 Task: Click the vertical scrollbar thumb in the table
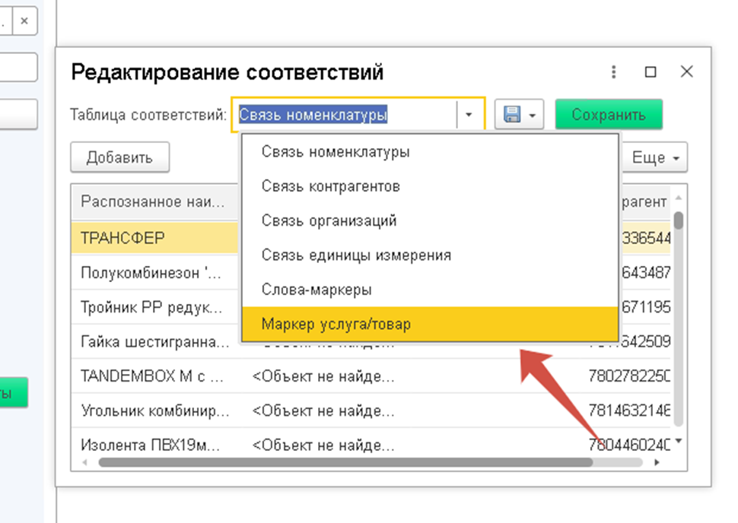pos(678,220)
